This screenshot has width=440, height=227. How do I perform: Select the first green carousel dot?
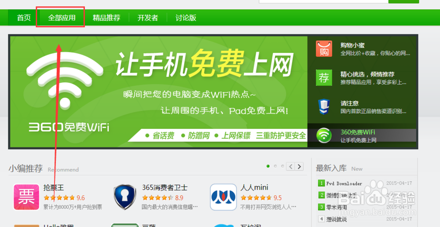point(268,166)
